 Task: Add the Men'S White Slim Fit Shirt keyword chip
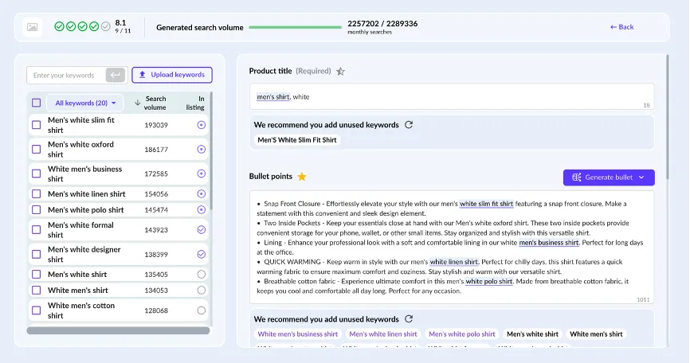click(x=297, y=140)
